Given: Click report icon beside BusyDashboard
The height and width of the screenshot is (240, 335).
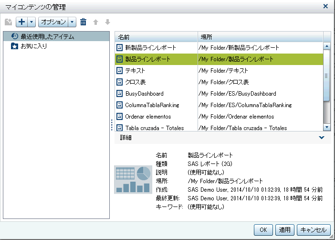Looking at the screenshot, I should click(120, 93).
